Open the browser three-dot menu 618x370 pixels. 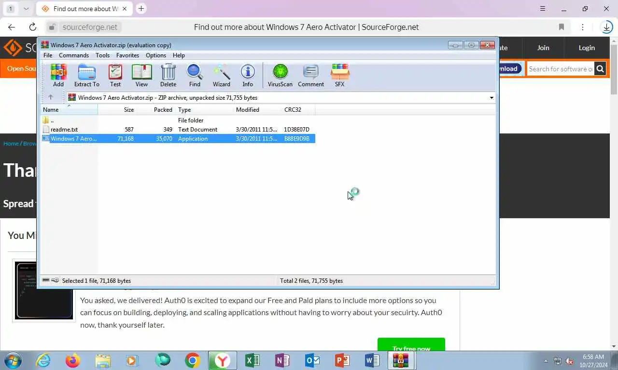coord(583,27)
